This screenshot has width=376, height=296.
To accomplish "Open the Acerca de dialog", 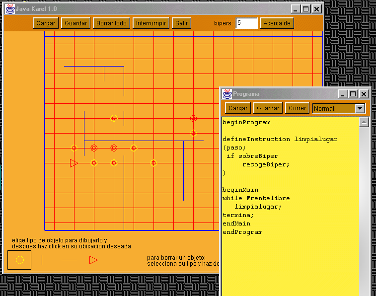I will pos(277,23).
